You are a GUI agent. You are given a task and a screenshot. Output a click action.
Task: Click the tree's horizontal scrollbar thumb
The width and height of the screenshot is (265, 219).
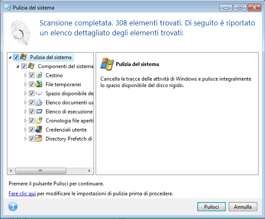tap(41, 170)
